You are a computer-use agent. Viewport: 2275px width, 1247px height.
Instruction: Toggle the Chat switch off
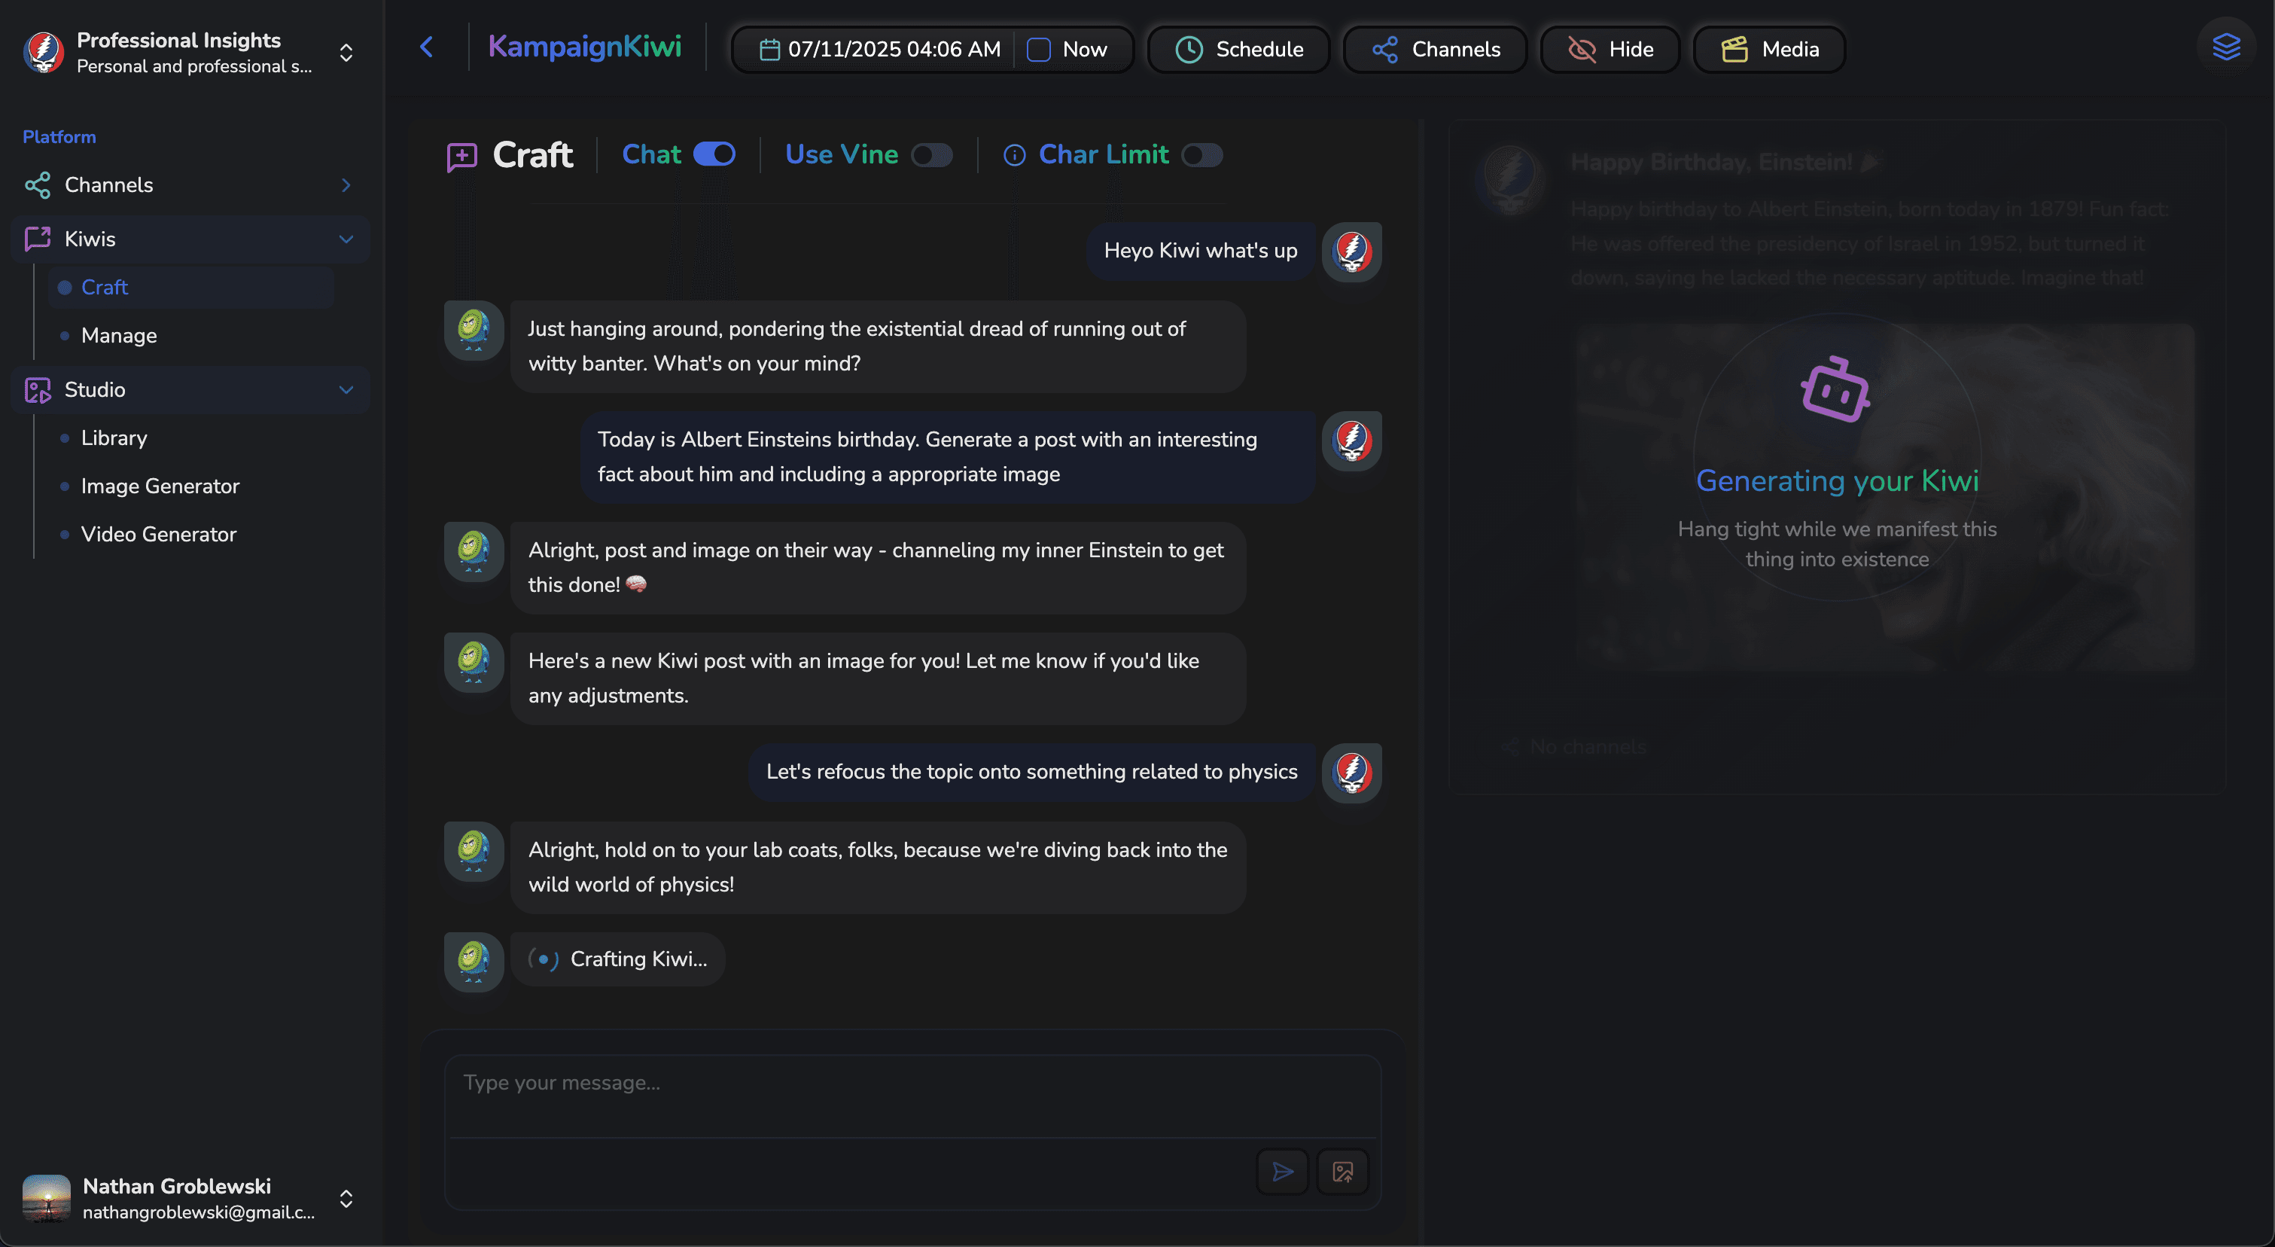(714, 154)
